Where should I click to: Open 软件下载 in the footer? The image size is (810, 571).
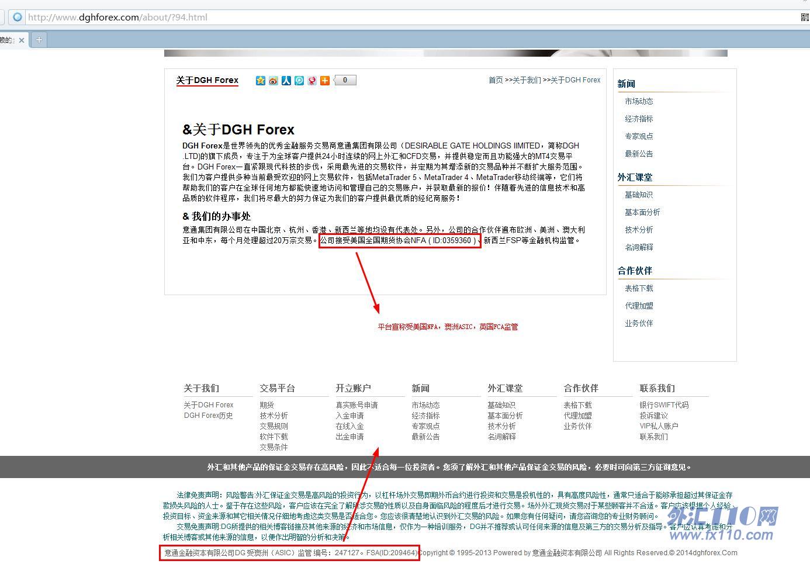274,437
